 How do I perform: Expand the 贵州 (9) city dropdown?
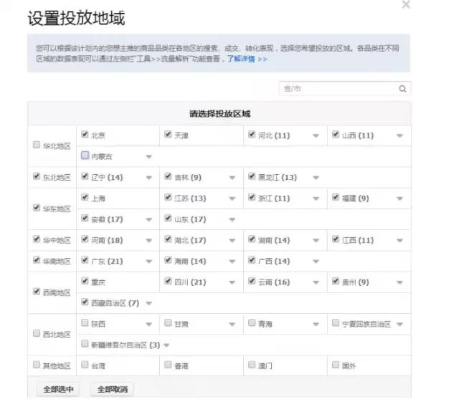[x=400, y=282]
